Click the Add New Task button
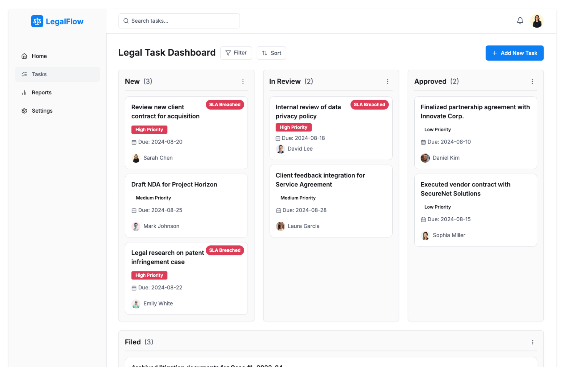 pyautogui.click(x=514, y=53)
